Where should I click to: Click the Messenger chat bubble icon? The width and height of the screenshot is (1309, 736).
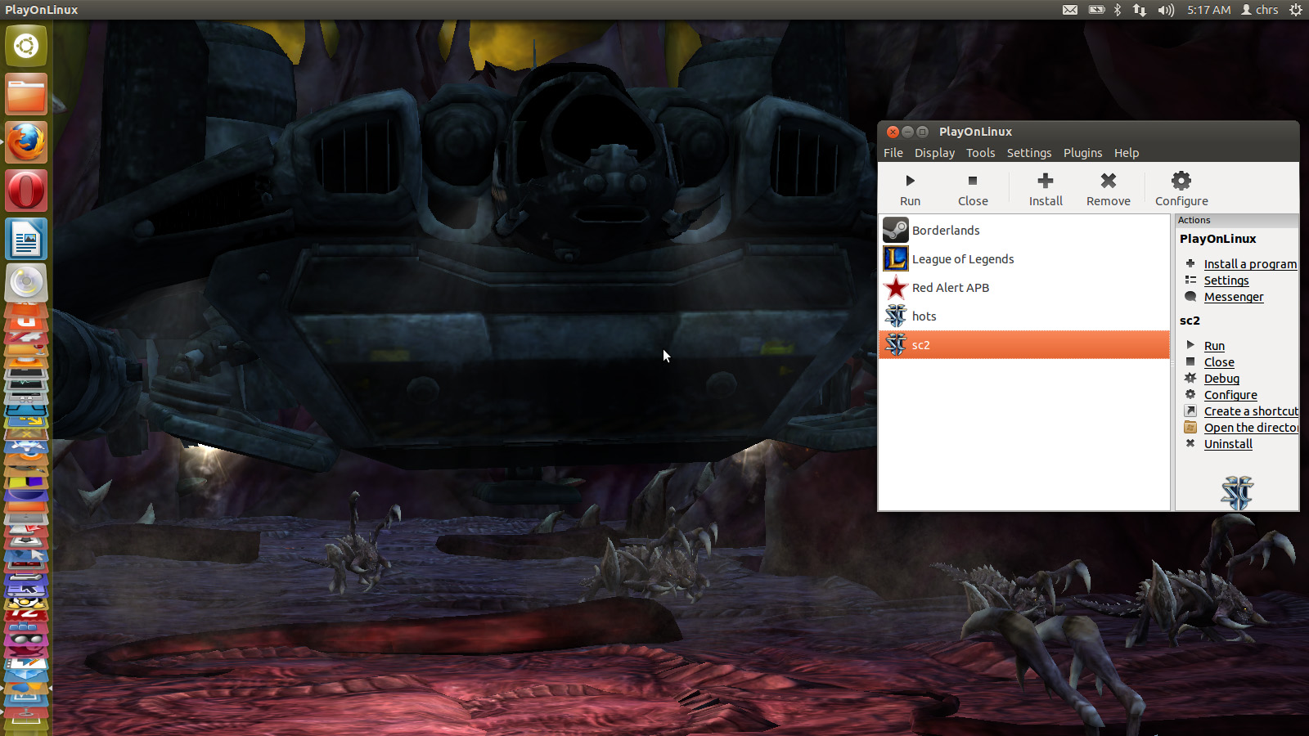coord(1190,296)
